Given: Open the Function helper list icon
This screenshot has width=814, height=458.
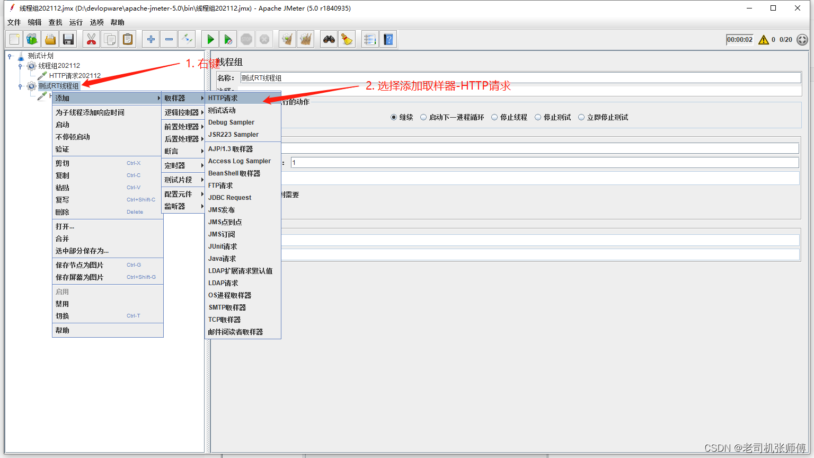Looking at the screenshot, I should [x=370, y=39].
